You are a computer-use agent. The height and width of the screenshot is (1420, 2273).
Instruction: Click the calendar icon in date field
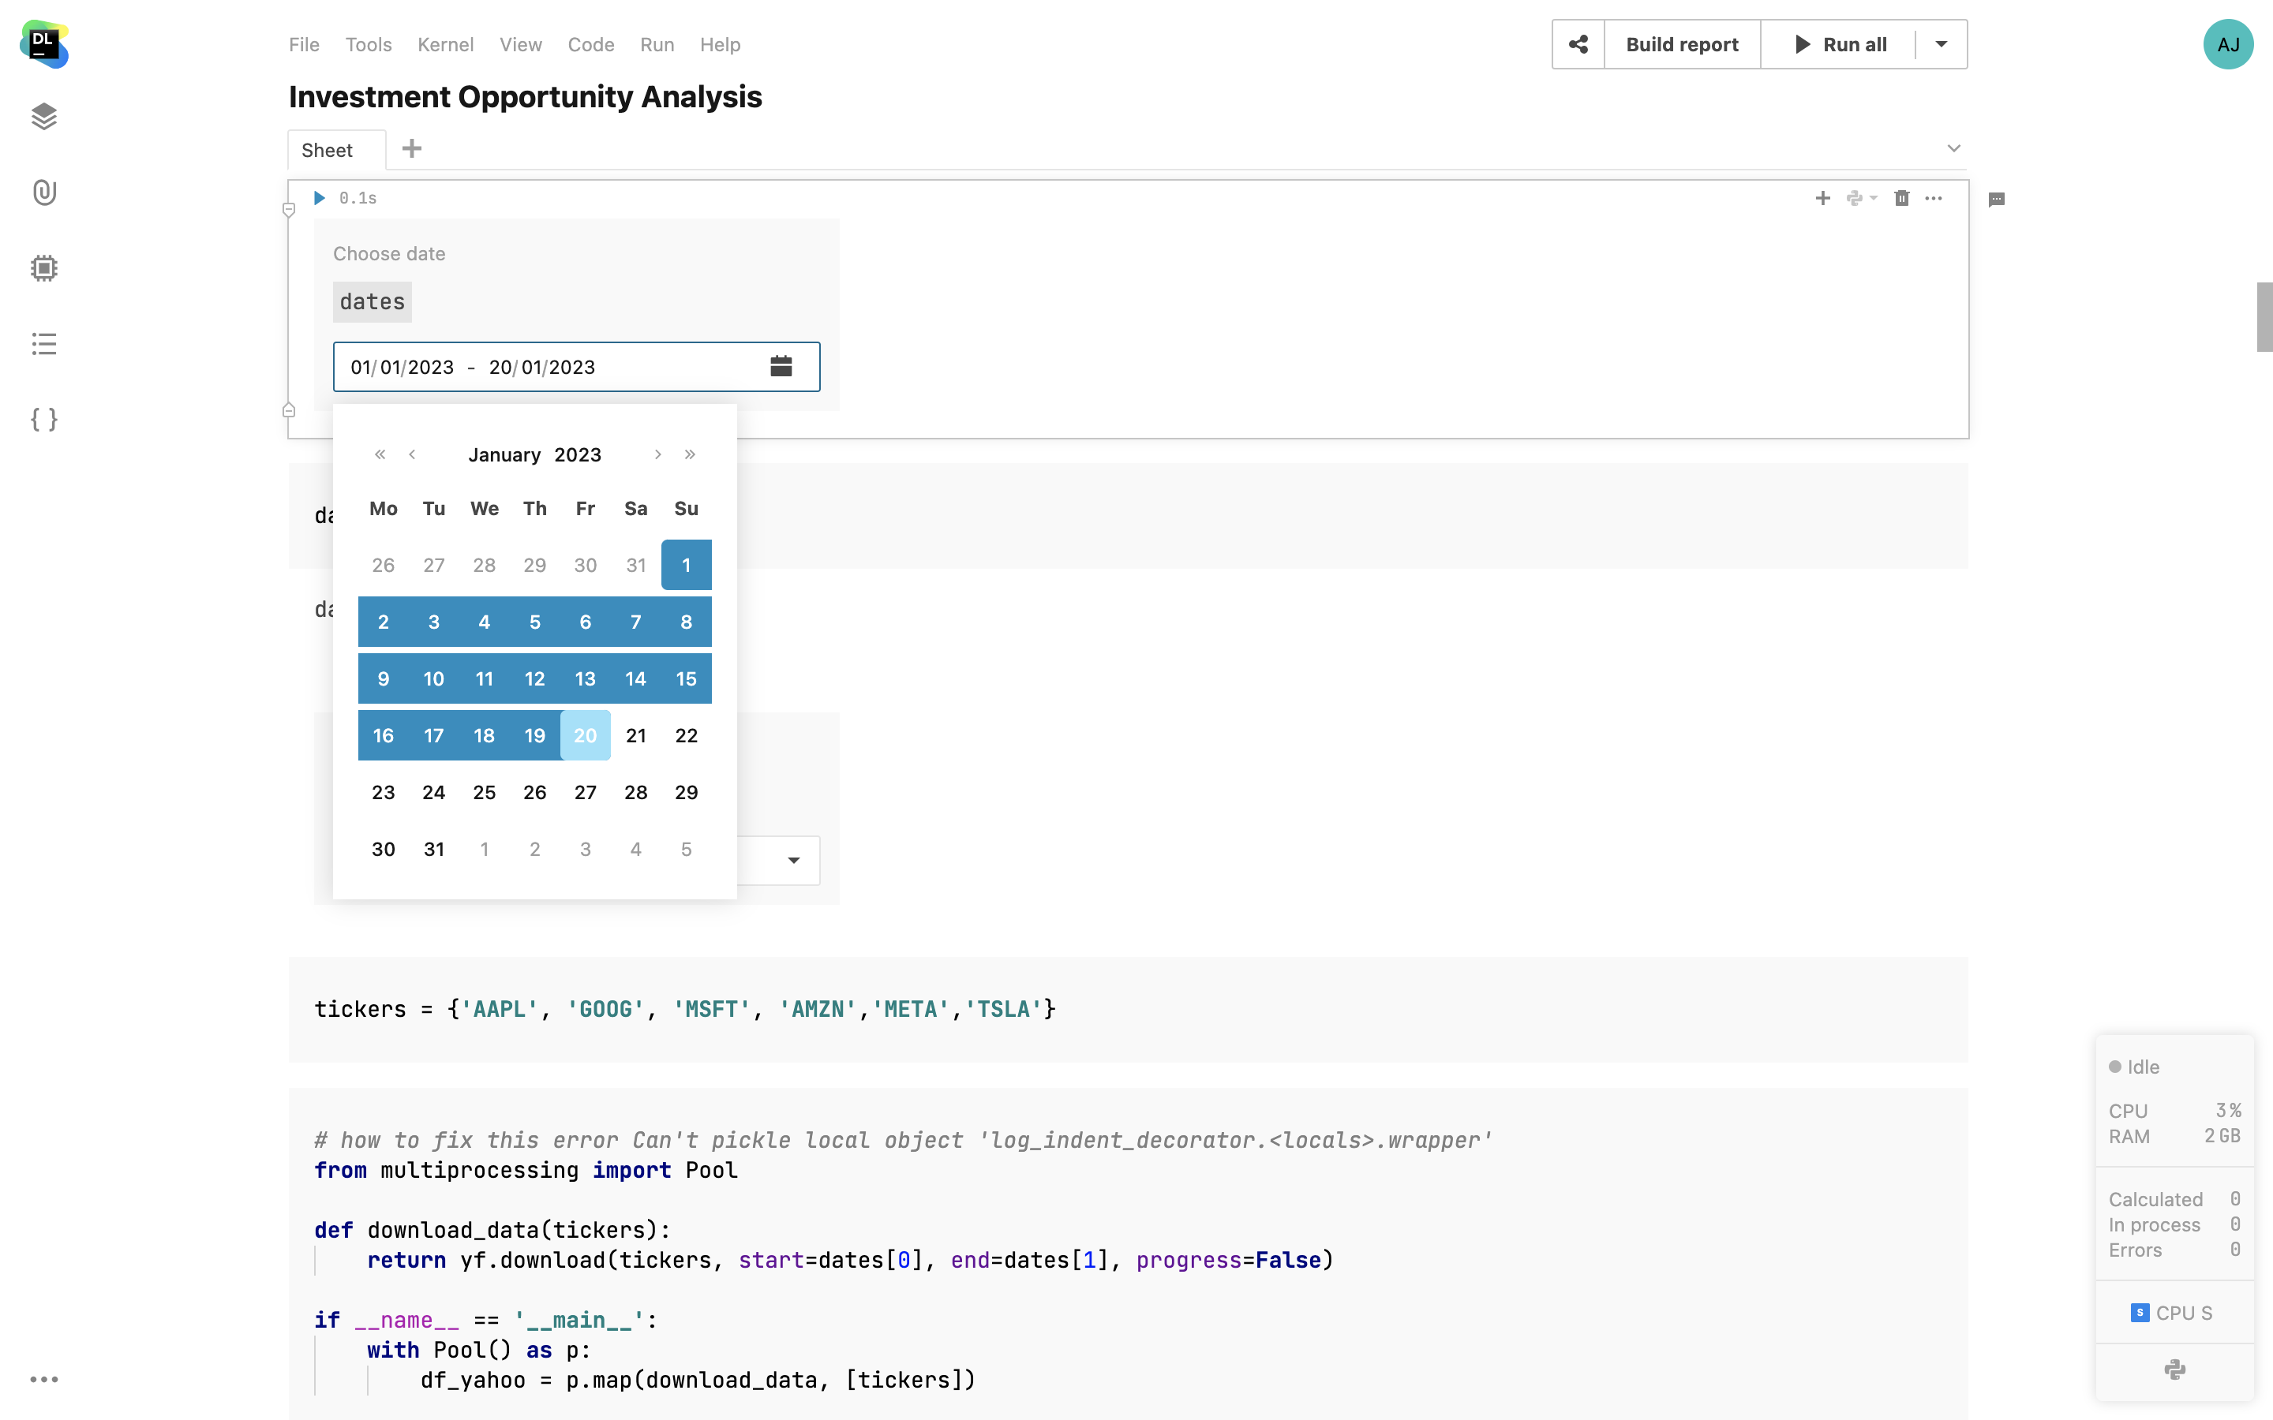coord(781,366)
